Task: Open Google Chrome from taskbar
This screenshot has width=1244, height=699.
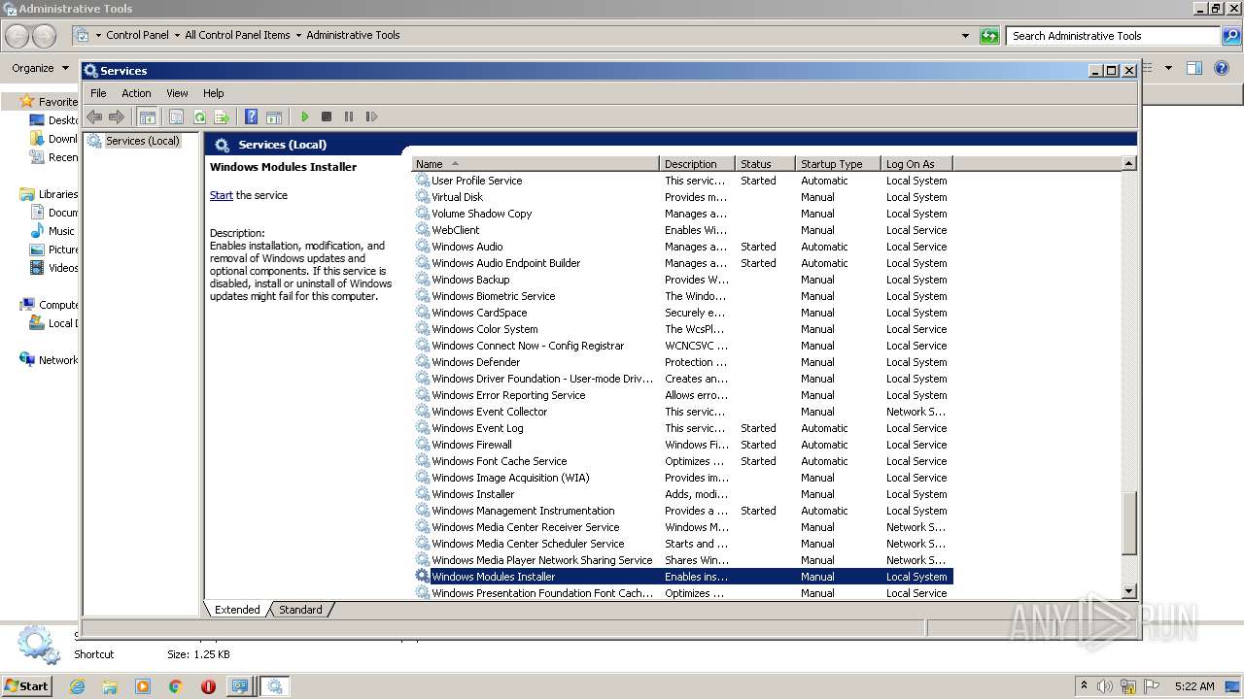Action: coord(176,686)
